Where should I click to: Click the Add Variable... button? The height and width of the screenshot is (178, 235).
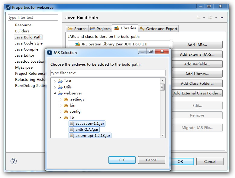click(x=197, y=64)
